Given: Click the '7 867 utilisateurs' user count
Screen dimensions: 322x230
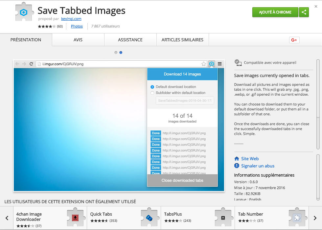Looking at the screenshot, I should (x=105, y=26).
